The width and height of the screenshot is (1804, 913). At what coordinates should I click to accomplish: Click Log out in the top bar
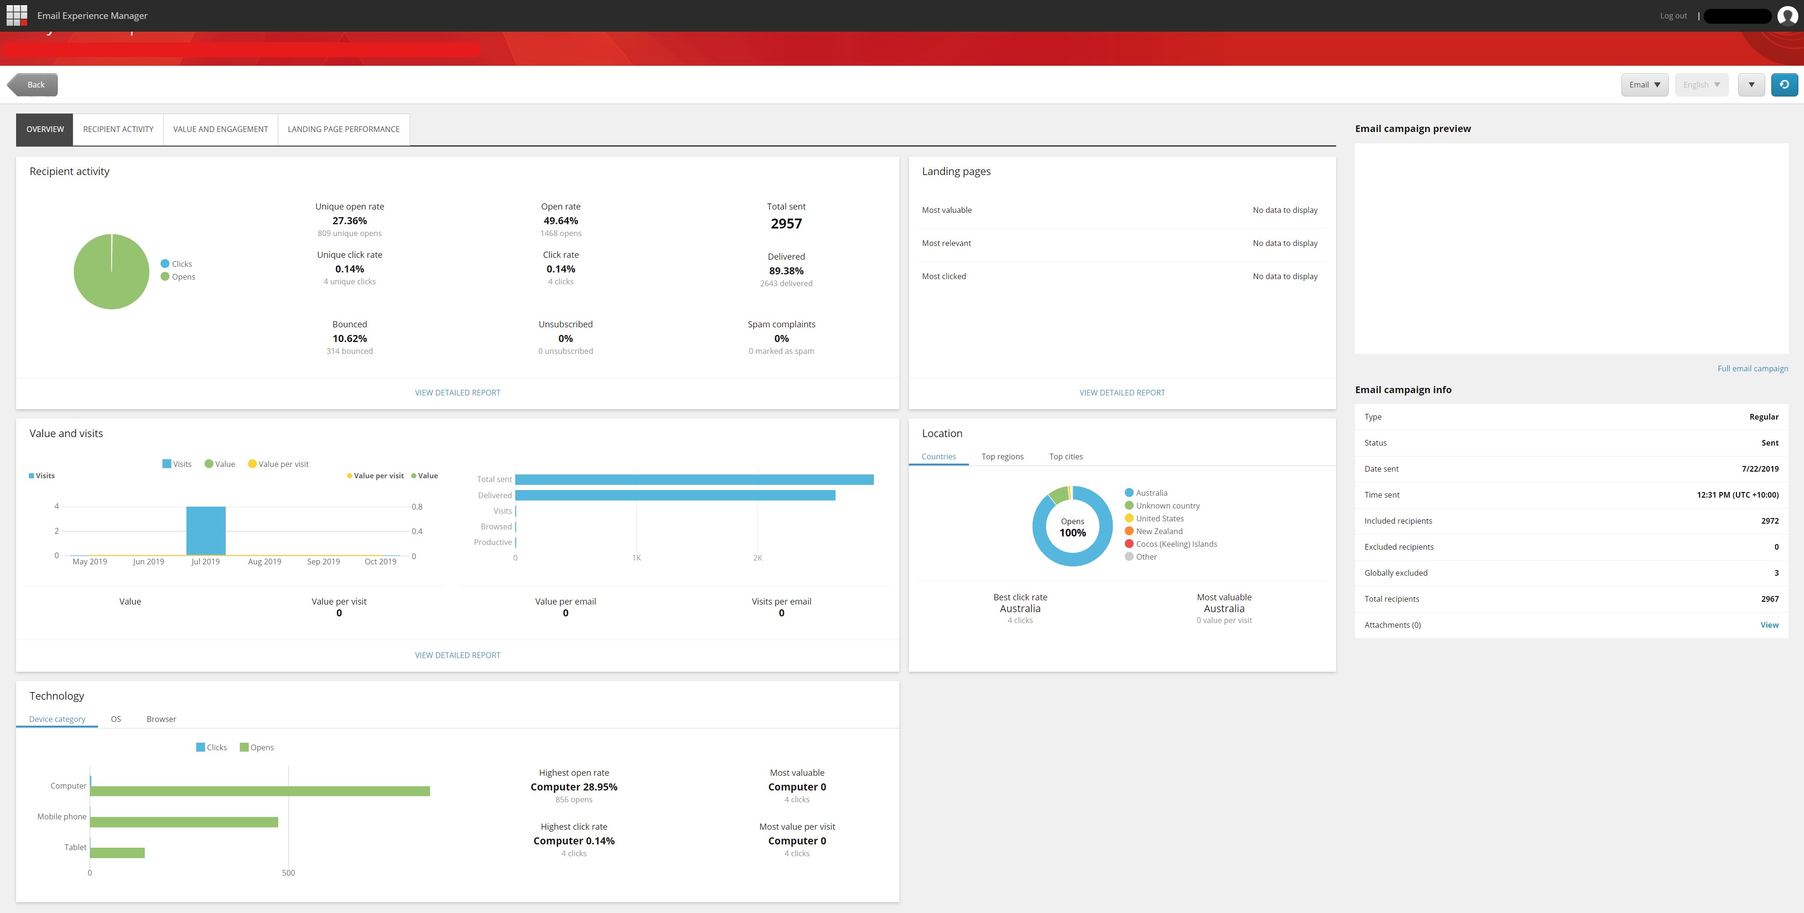[x=1673, y=15]
